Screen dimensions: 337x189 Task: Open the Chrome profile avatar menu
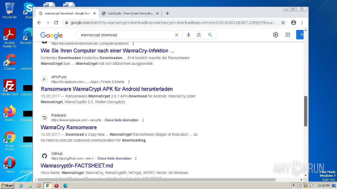tap(294, 23)
